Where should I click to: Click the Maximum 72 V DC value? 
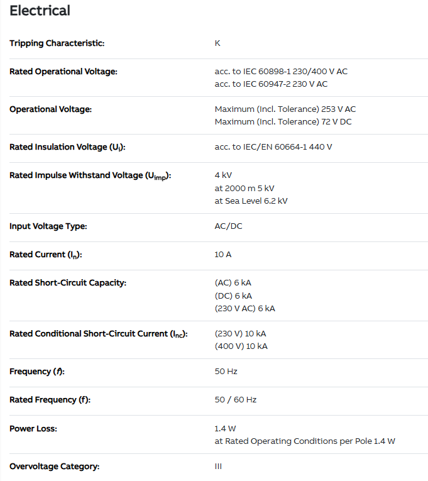pos(283,122)
